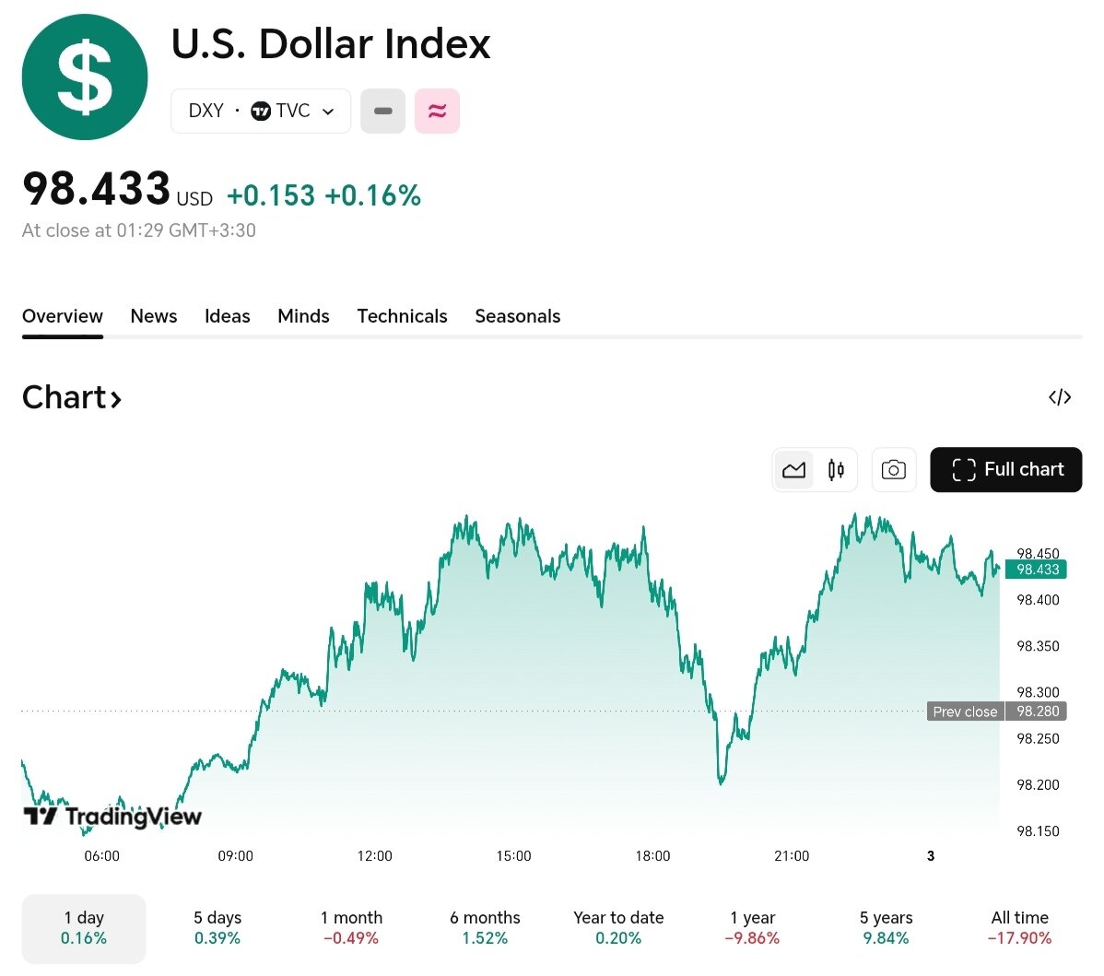1104x976 pixels.
Task: Click the pink approximately-equal badge icon
Action: [437, 112]
